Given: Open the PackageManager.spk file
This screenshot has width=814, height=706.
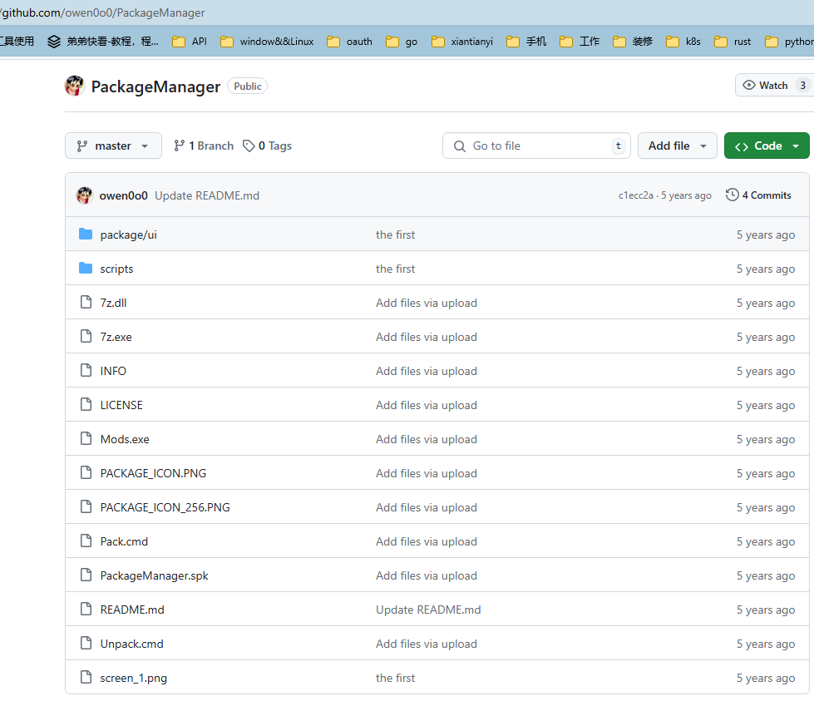Looking at the screenshot, I should pyautogui.click(x=154, y=575).
